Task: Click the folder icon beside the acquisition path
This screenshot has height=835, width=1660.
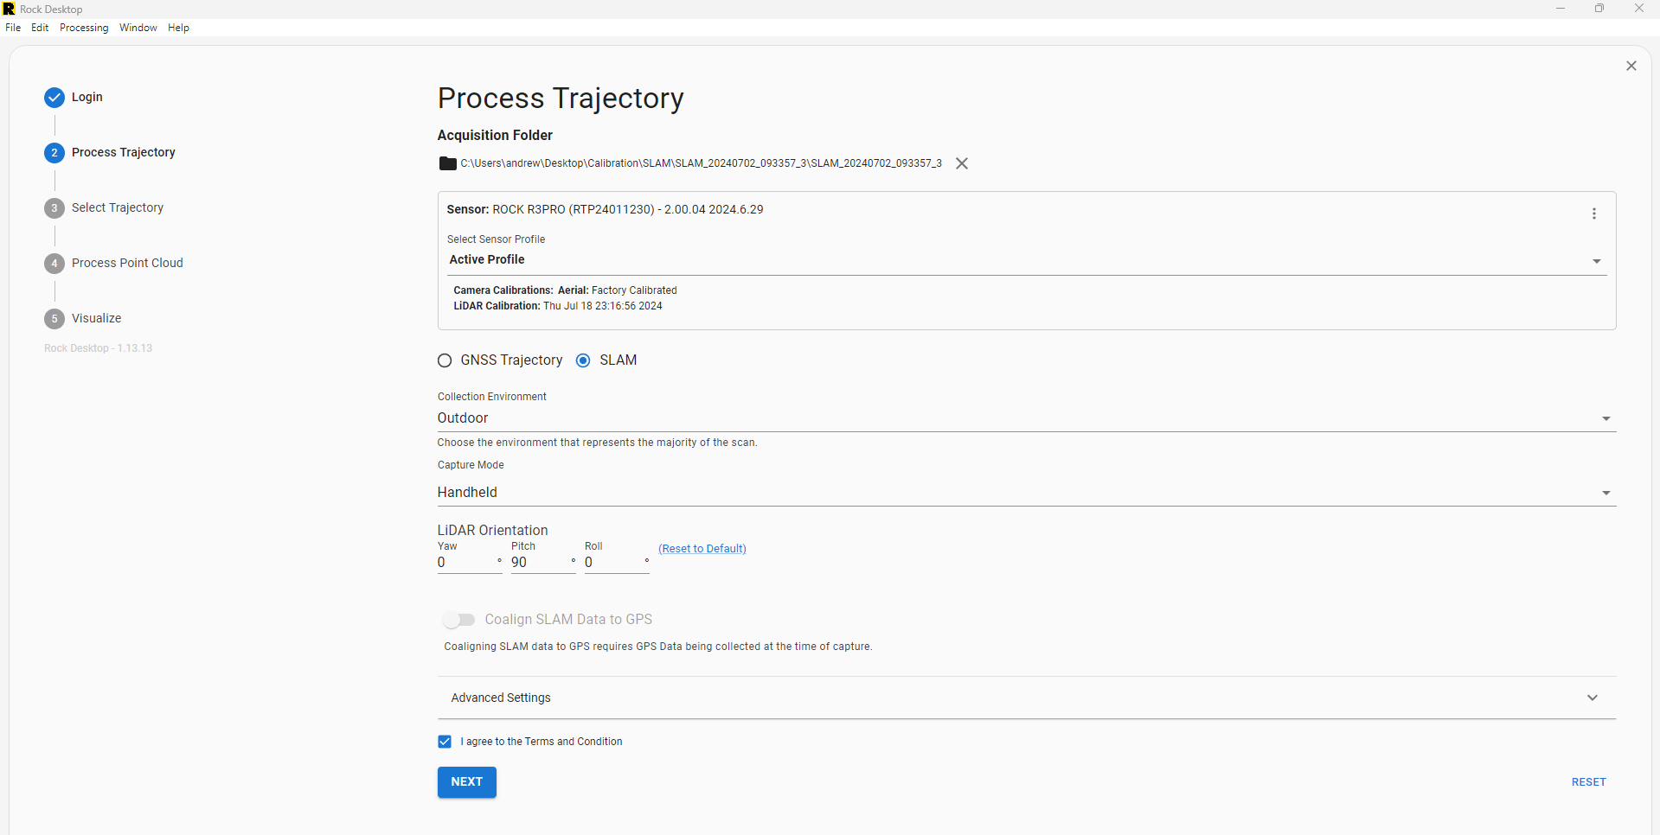Action: (x=446, y=163)
